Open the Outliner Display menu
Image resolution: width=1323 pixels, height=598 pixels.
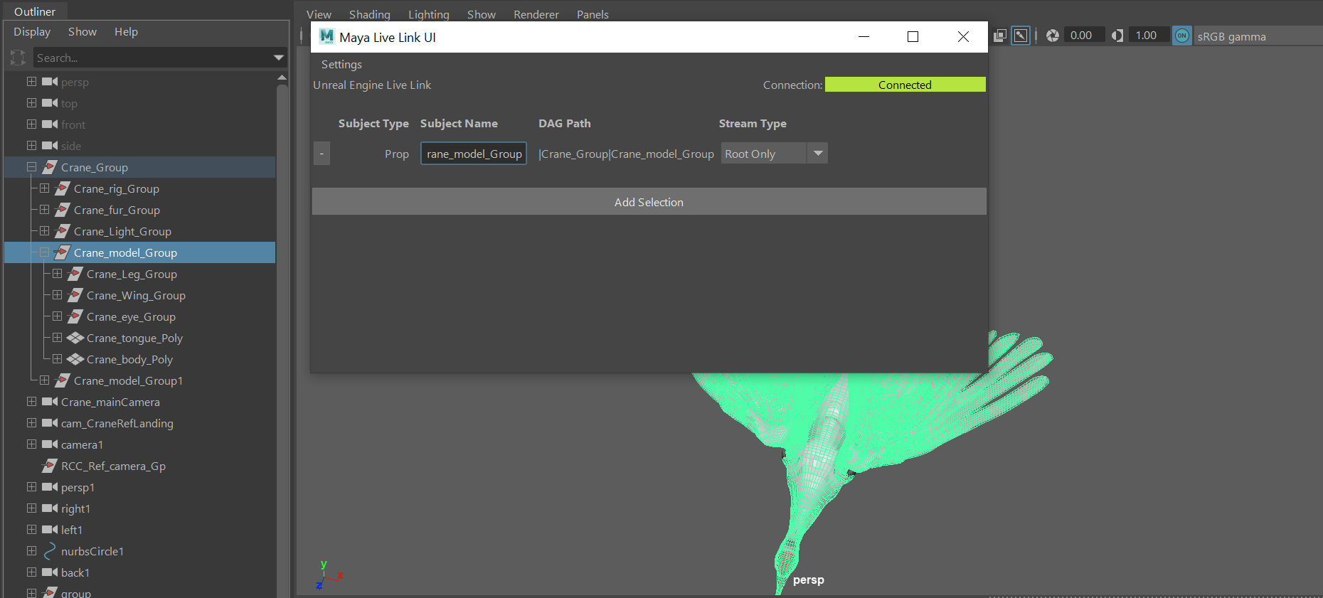click(x=32, y=32)
